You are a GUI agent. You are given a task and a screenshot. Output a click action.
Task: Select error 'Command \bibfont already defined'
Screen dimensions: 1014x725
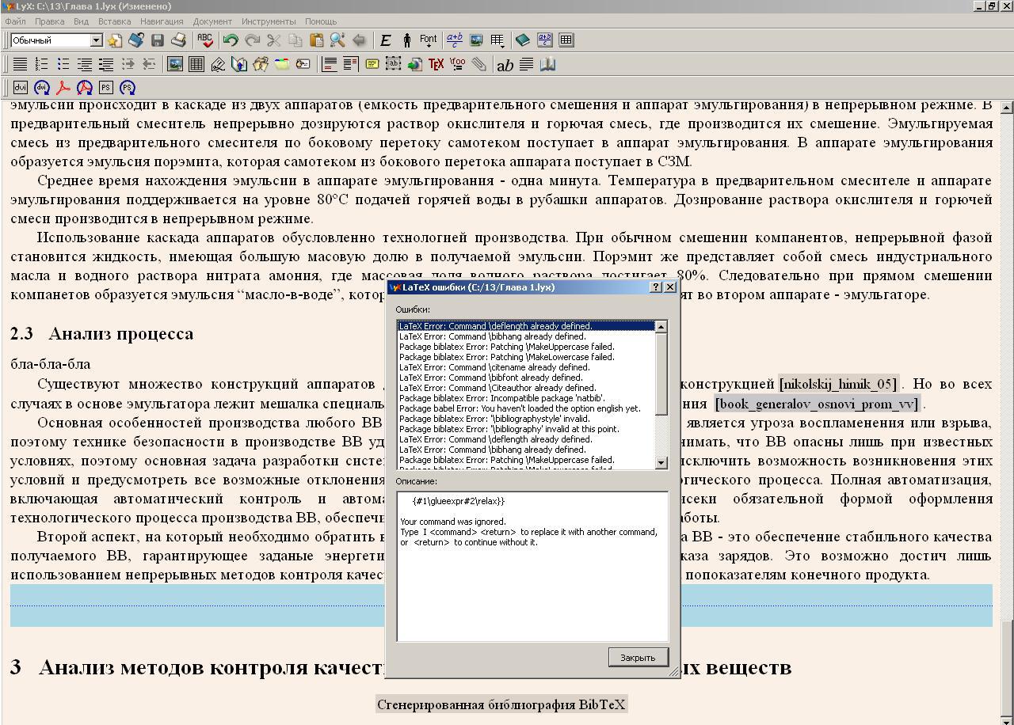click(x=526, y=378)
